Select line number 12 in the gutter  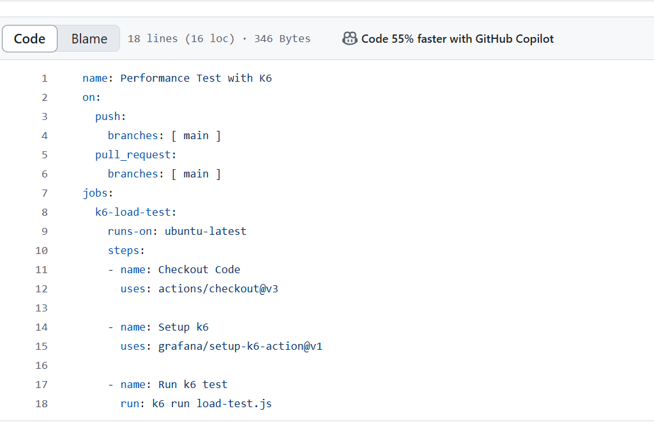click(x=42, y=289)
